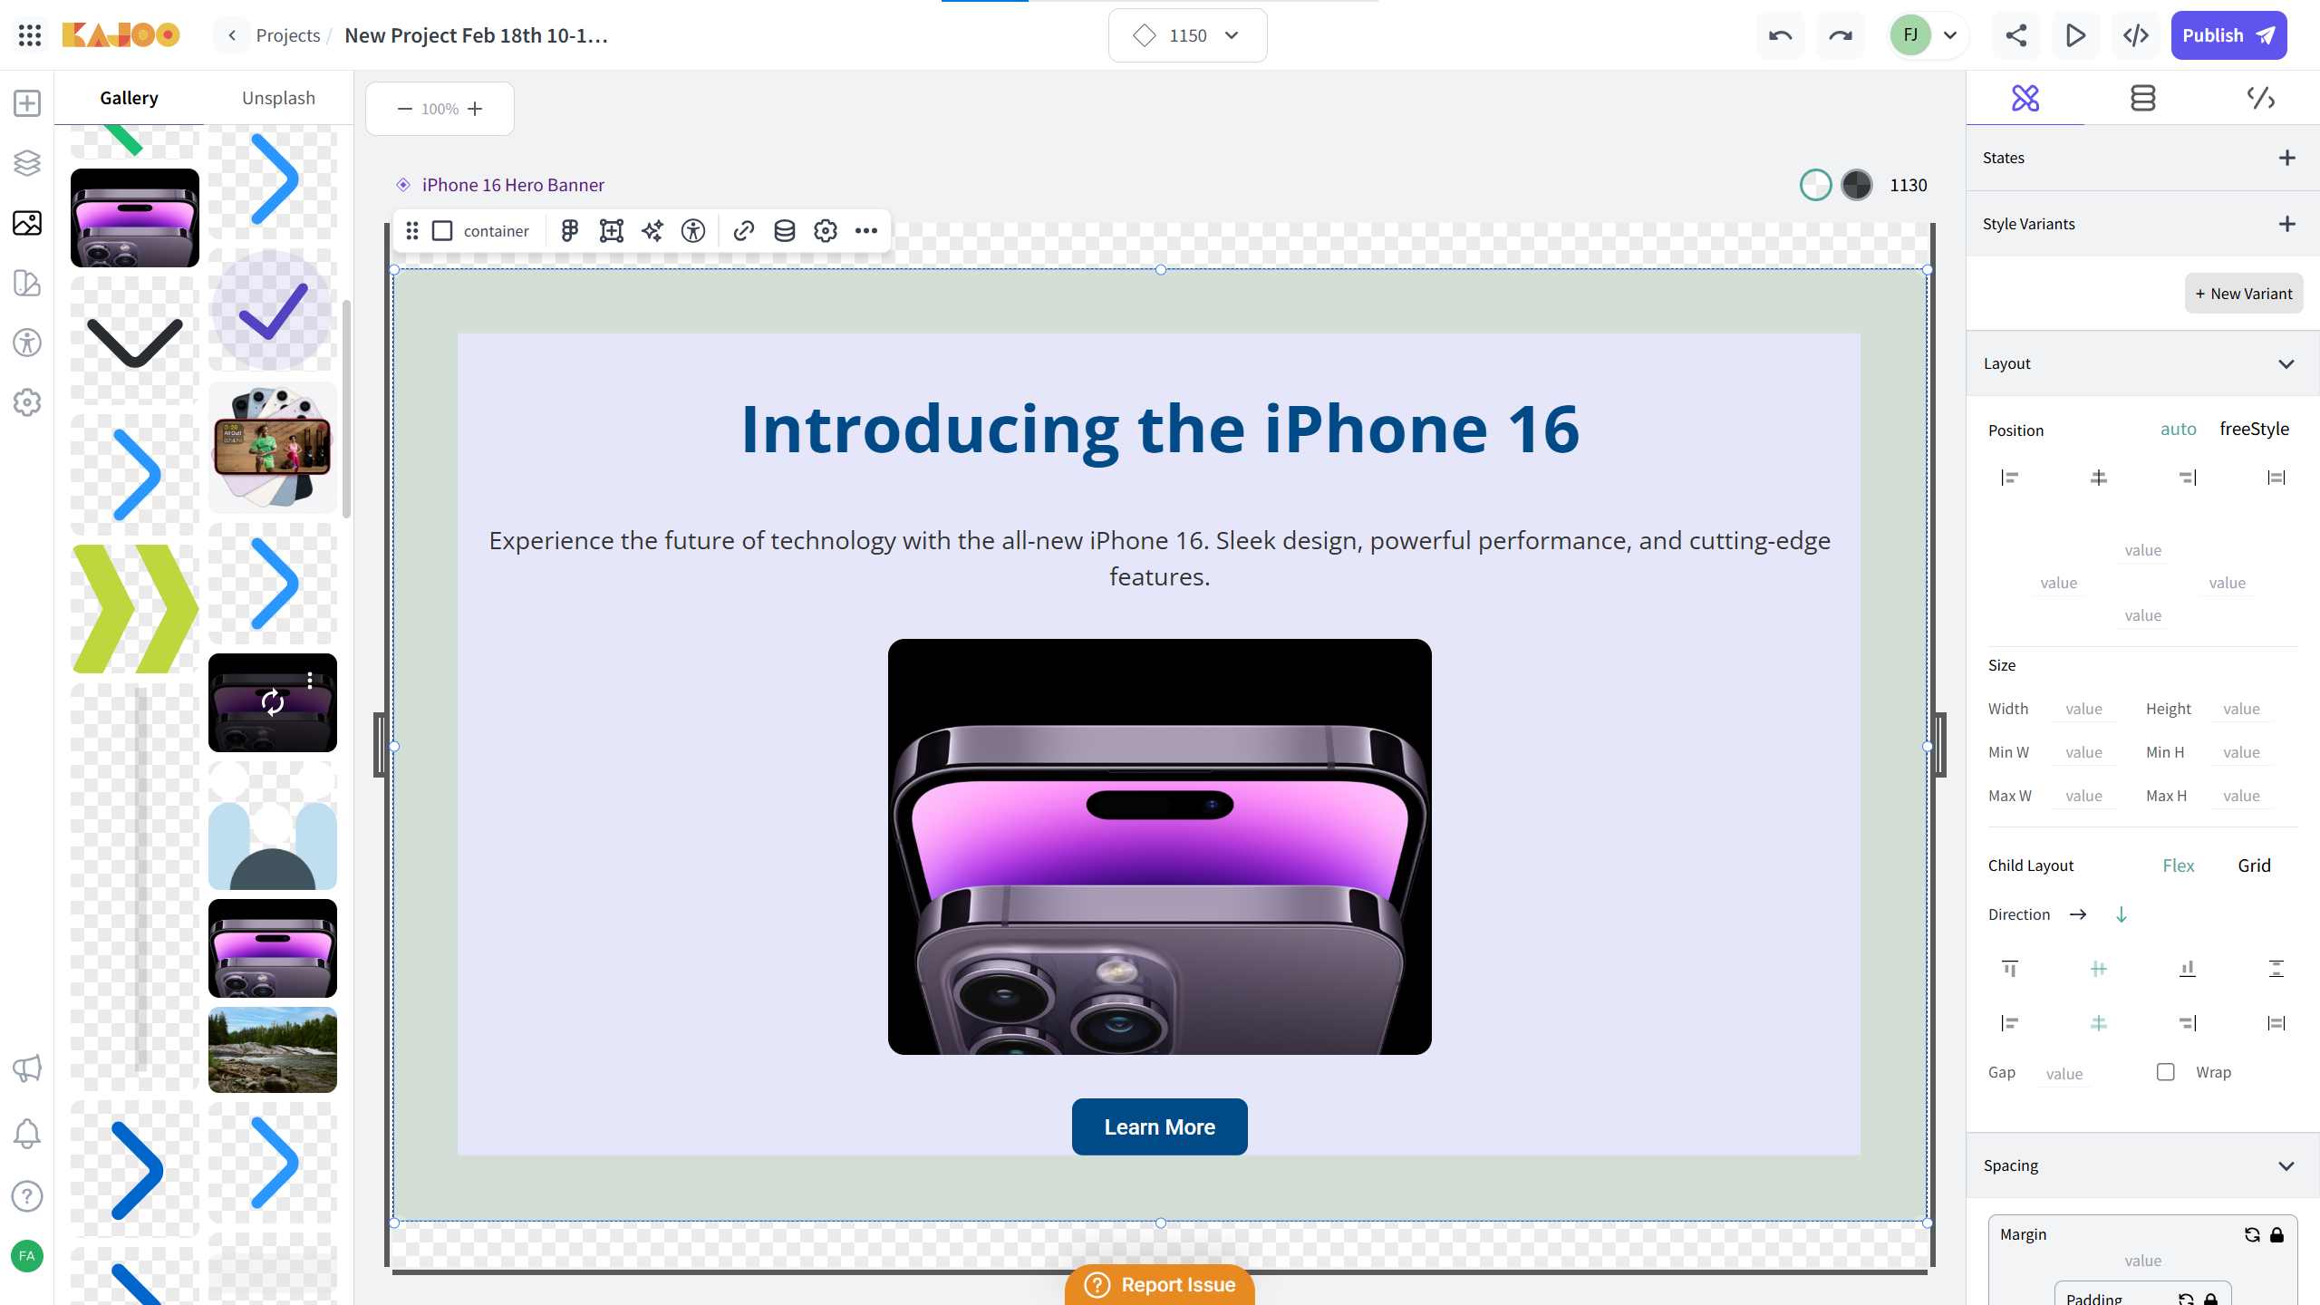Start the preview with the play icon
Screen dimensions: 2320x1305
coord(2075,35)
